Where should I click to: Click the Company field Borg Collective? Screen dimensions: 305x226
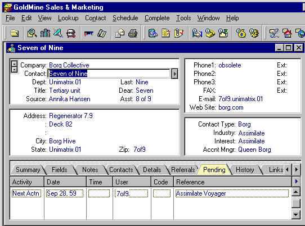(69, 65)
